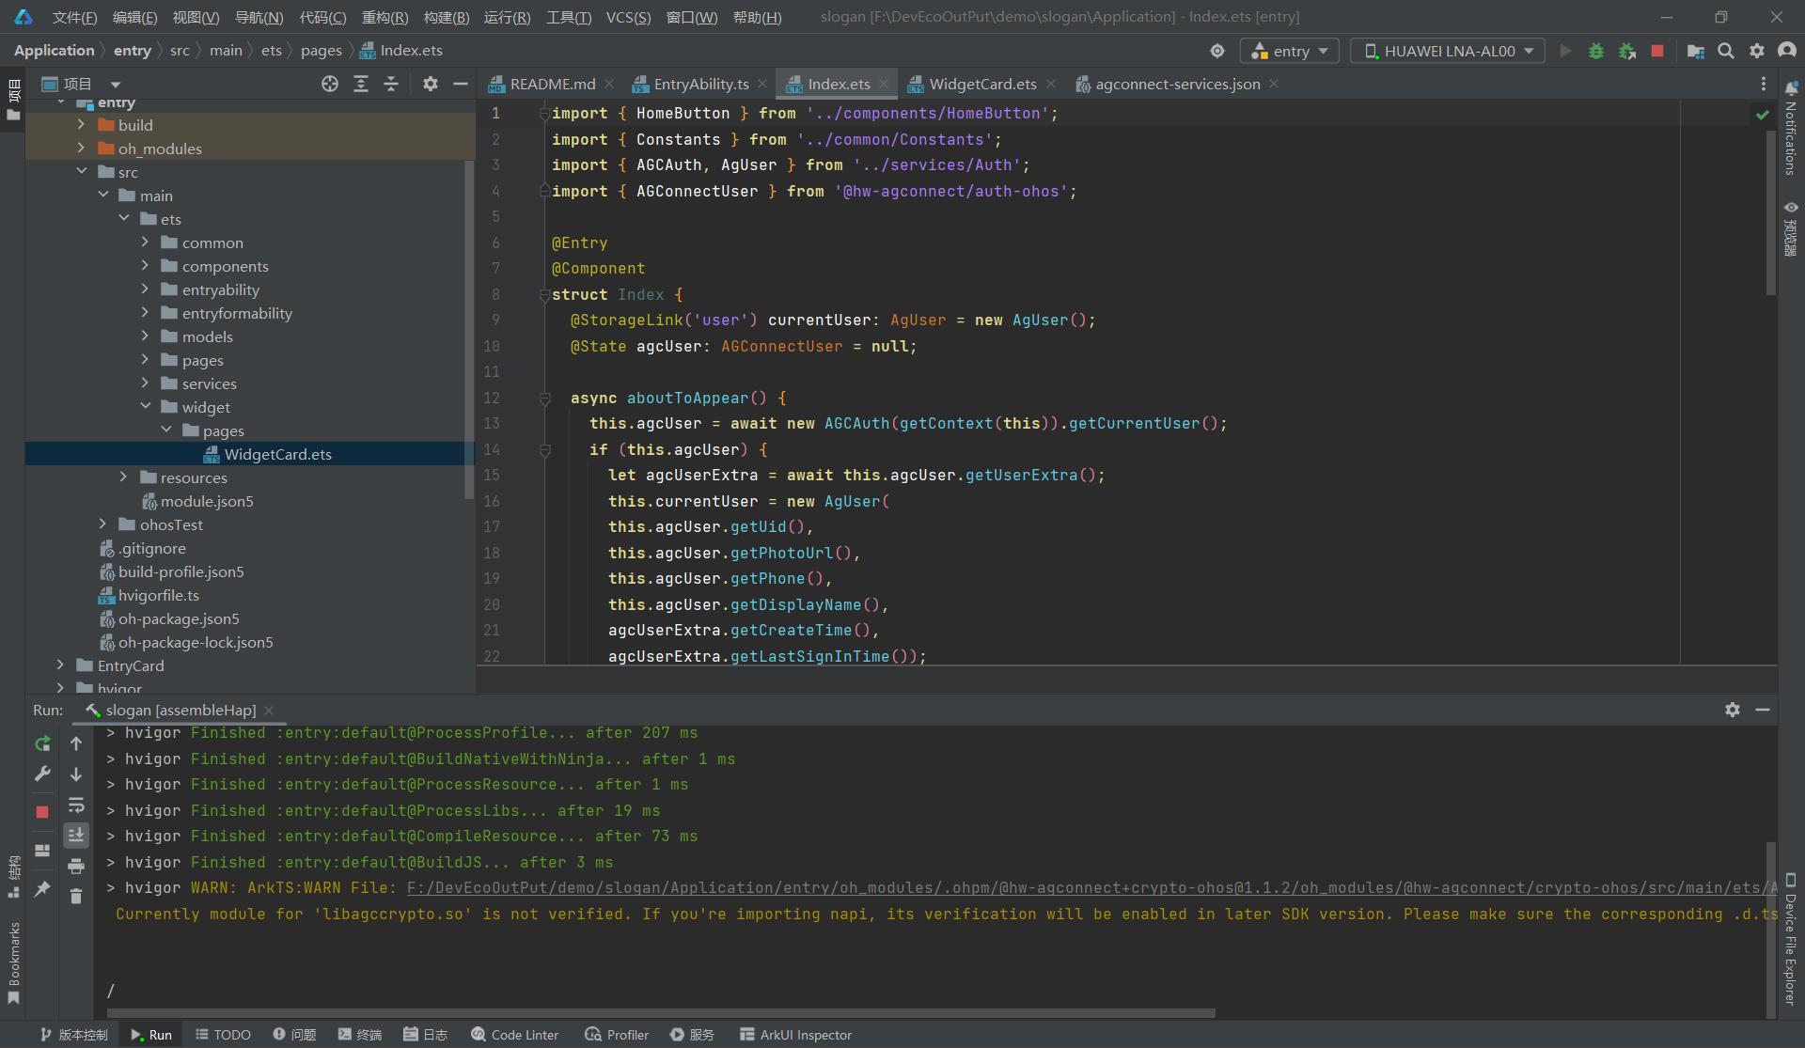The width and height of the screenshot is (1805, 1048).
Task: Open the Search Everywhere magnifier icon
Action: 1726,51
